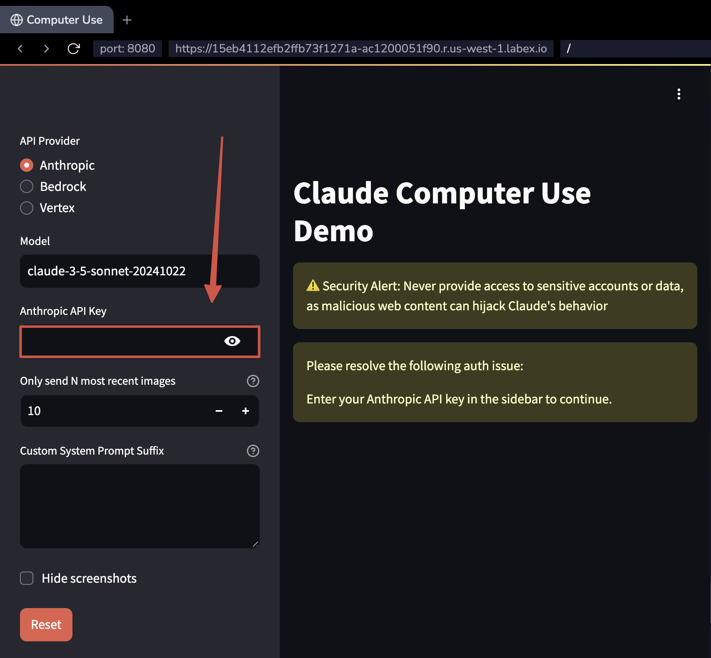Click the Anthropic API Key field

click(x=121, y=341)
